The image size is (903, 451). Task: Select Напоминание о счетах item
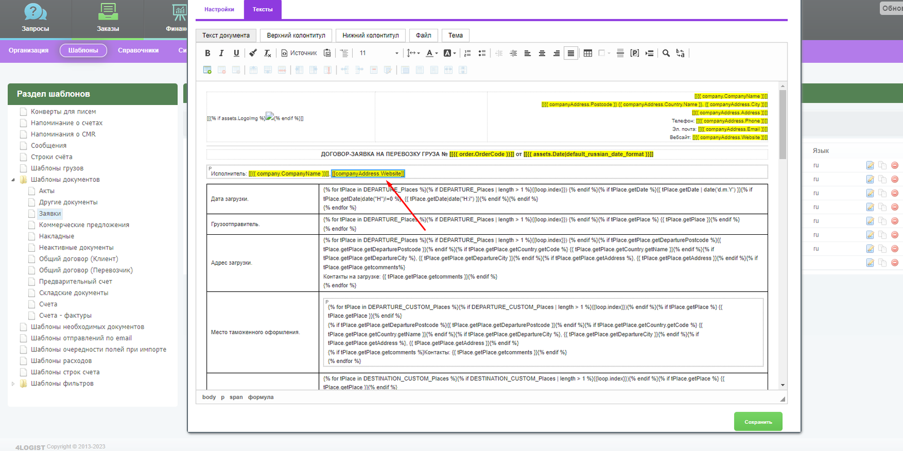coord(67,123)
